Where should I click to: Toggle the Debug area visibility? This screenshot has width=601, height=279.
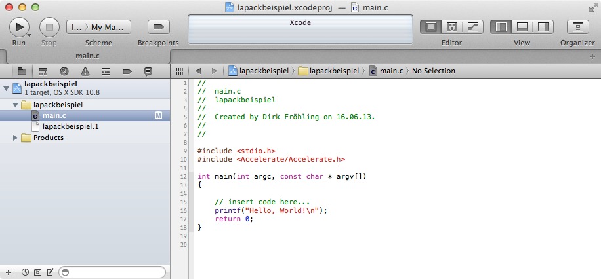click(522, 27)
